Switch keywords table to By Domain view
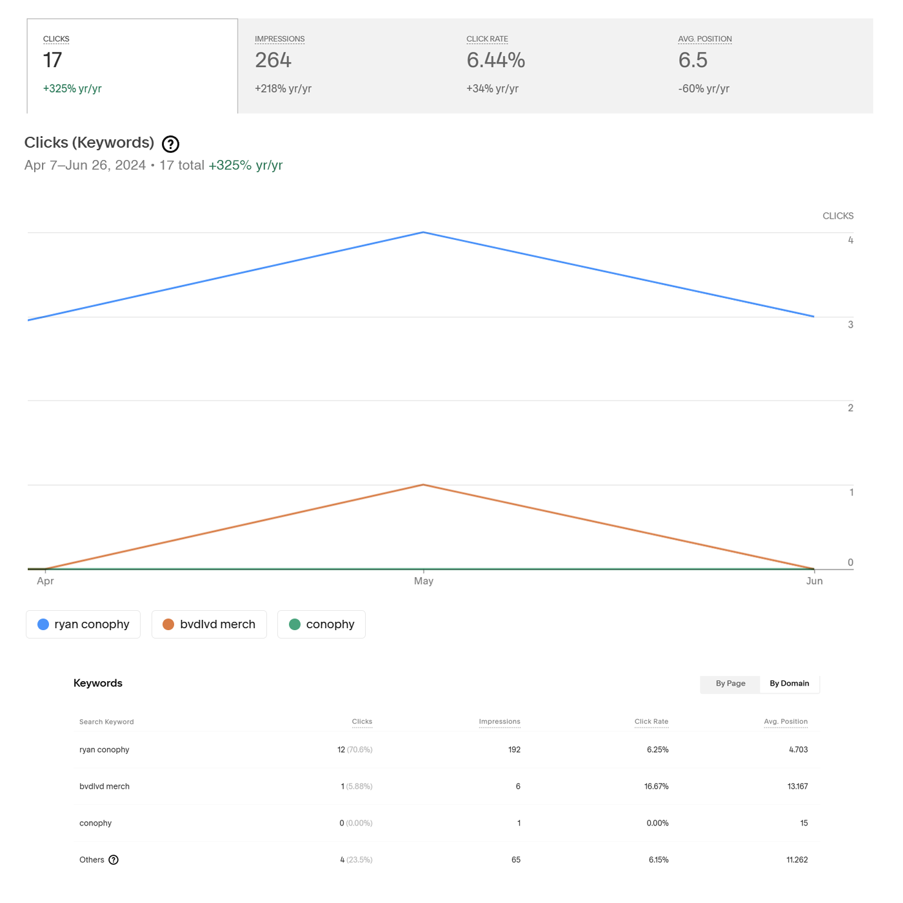This screenshot has height=903, width=903. pyautogui.click(x=789, y=684)
